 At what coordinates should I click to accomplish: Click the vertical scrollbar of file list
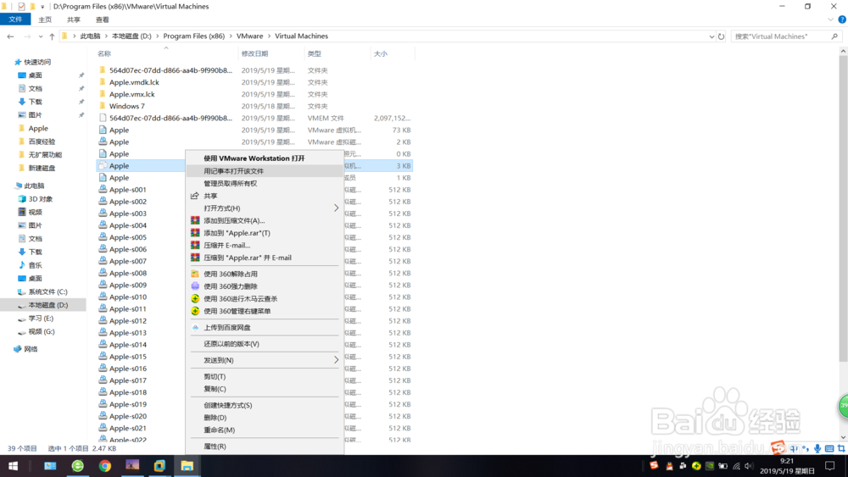coord(843,208)
